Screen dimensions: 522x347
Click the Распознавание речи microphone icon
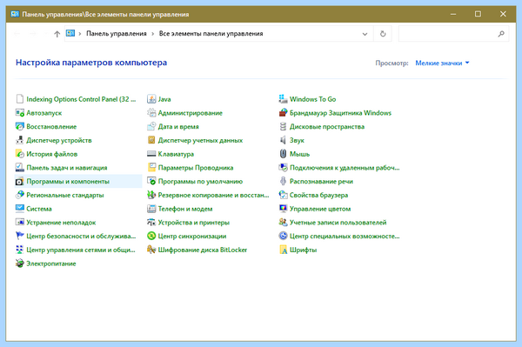283,181
